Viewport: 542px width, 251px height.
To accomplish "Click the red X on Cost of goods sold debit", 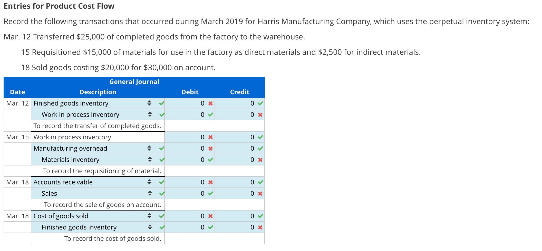I will tap(210, 216).
